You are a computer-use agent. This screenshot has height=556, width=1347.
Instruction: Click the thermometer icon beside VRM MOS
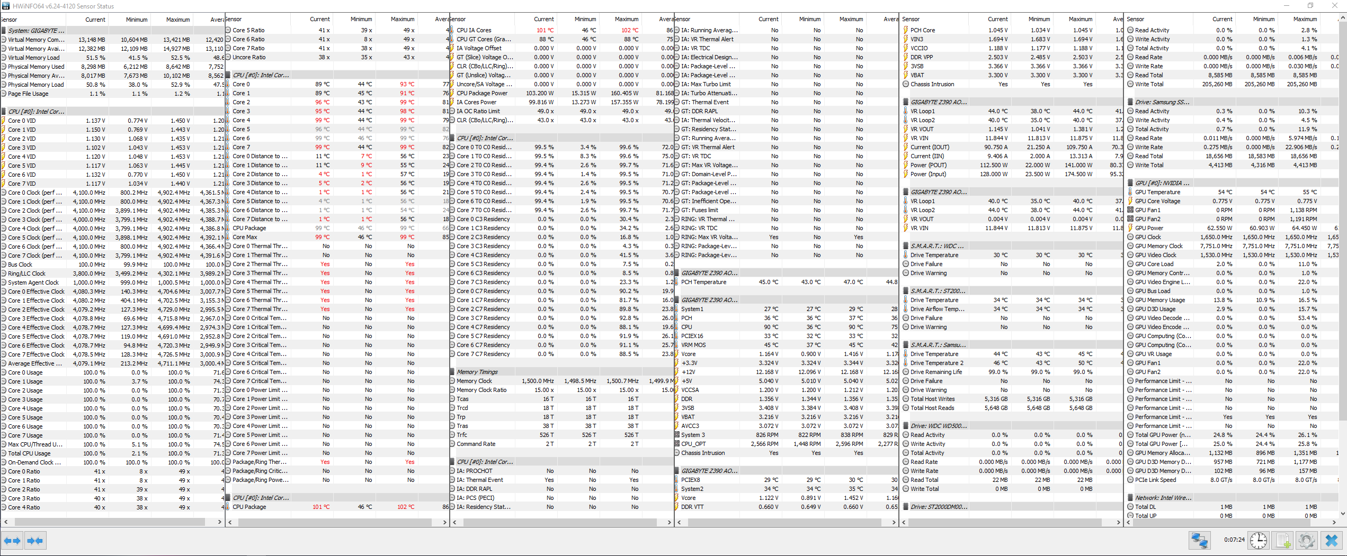(677, 345)
